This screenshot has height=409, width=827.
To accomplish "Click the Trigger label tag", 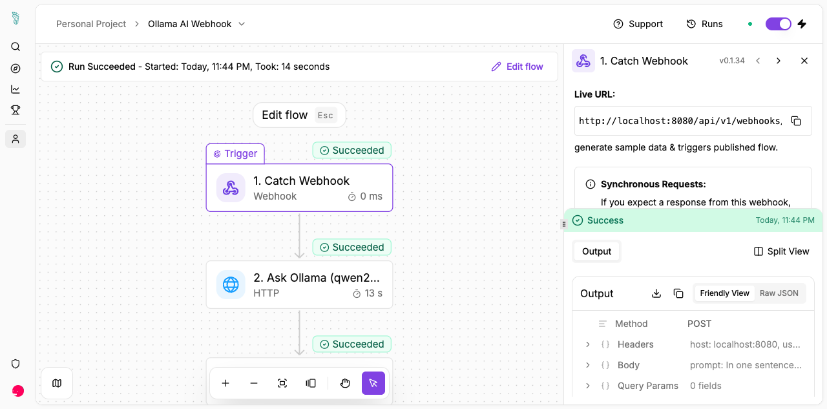I will tap(235, 154).
